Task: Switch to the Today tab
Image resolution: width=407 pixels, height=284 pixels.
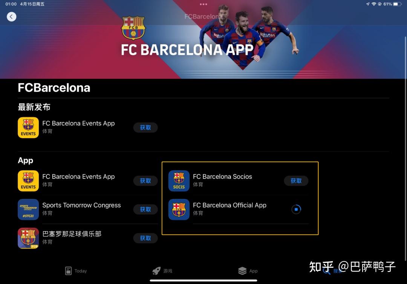Action: click(76, 271)
